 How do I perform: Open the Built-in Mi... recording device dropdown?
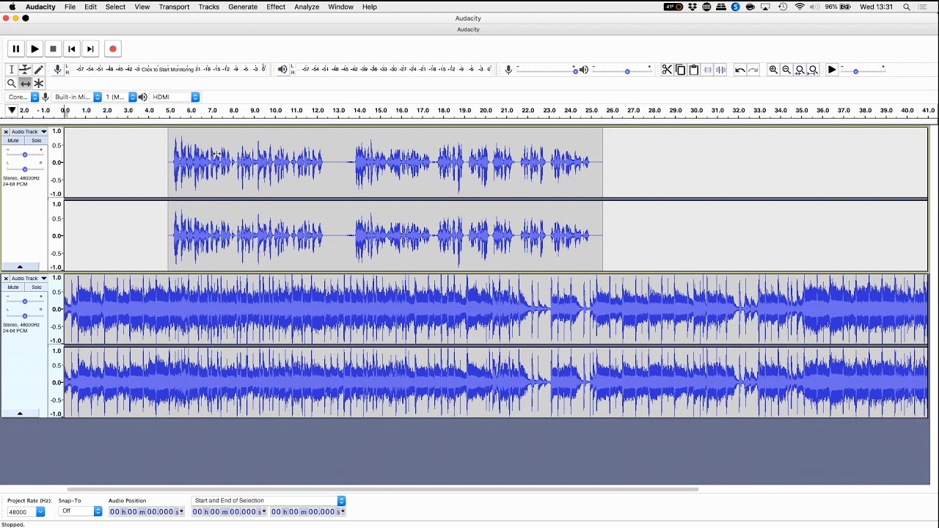[x=77, y=97]
